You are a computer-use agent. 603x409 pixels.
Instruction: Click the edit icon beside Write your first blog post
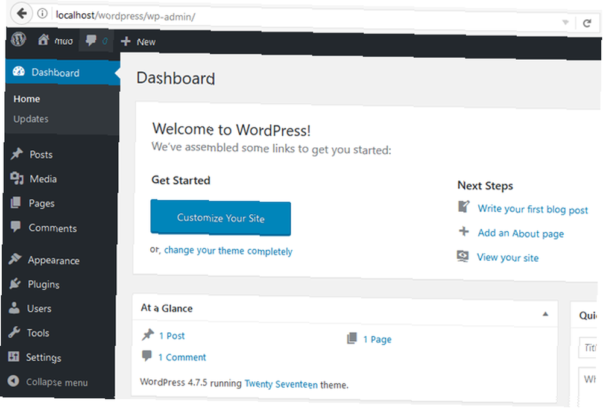pos(464,207)
